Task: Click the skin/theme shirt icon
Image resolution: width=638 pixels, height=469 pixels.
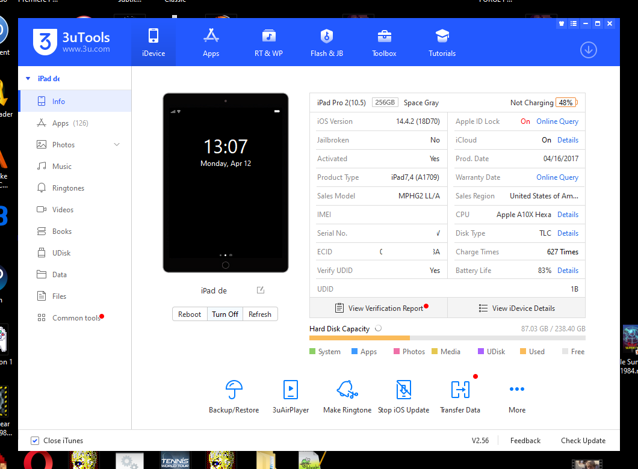Action: (x=562, y=23)
